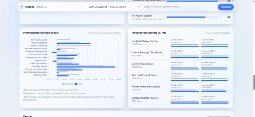The image size is (255, 117).
Task: Click the Evergreen Coffee Roasters supplier name
Action: pyautogui.click(x=145, y=98)
